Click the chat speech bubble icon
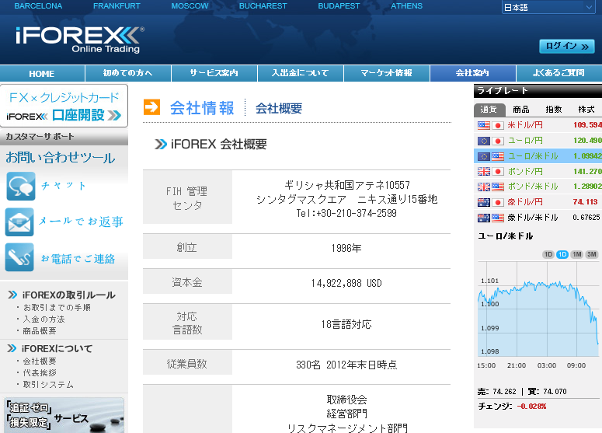The height and width of the screenshot is (433, 602). click(20, 186)
